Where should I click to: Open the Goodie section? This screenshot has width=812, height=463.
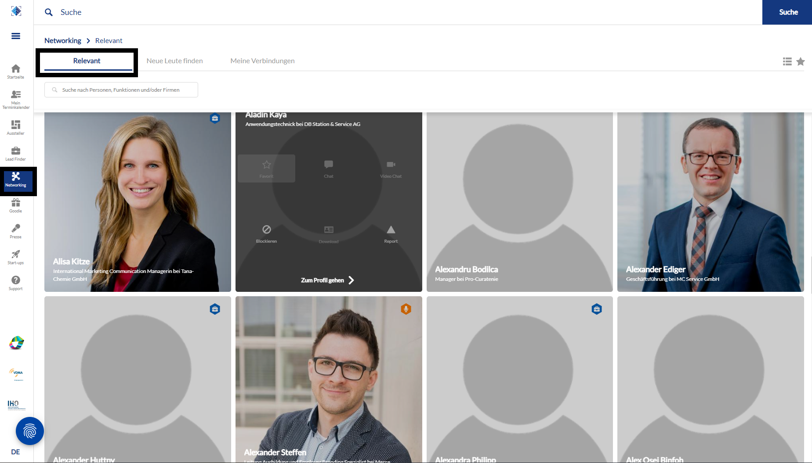click(x=16, y=205)
